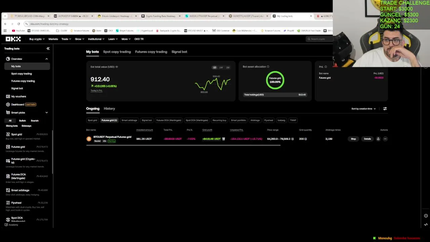Screen dimensions: 430x242
Task: Open the Institutional dropdown menu
Action: pos(96,39)
